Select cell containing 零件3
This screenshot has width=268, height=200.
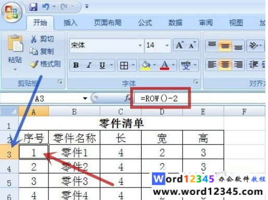(74, 181)
